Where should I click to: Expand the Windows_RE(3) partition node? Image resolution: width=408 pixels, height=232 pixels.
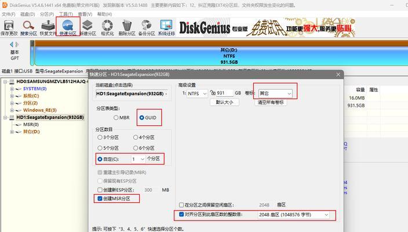tap(12, 110)
